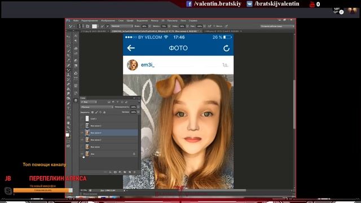The image size is (361, 203).
Task: Click the new adjustment layer icon
Action: click(120, 172)
